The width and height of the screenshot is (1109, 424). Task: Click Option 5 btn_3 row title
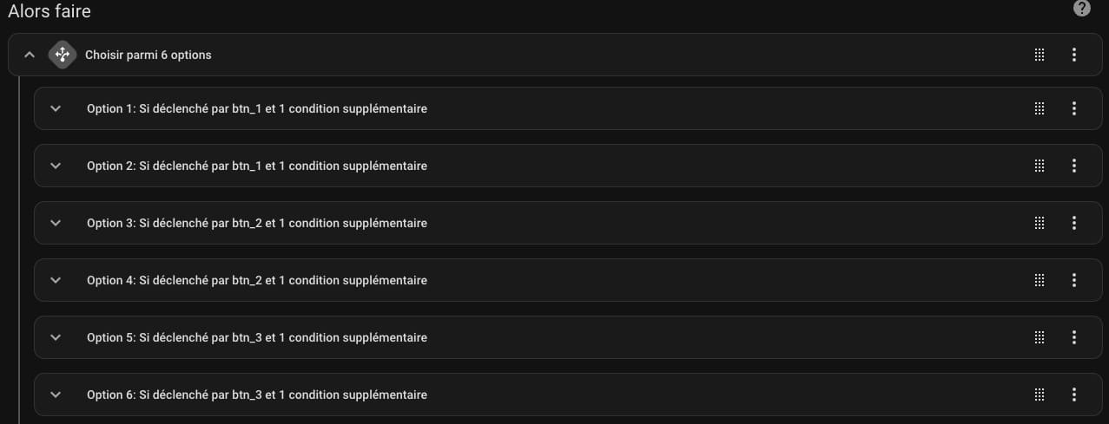[x=257, y=337]
